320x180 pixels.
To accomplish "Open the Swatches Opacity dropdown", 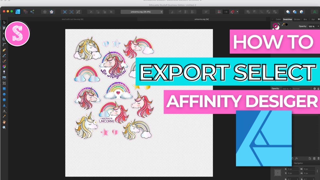I will pos(314,26).
